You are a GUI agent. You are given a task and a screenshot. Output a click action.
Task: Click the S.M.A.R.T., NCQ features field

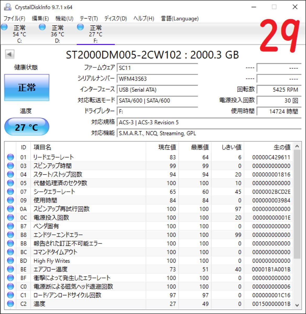209,133
